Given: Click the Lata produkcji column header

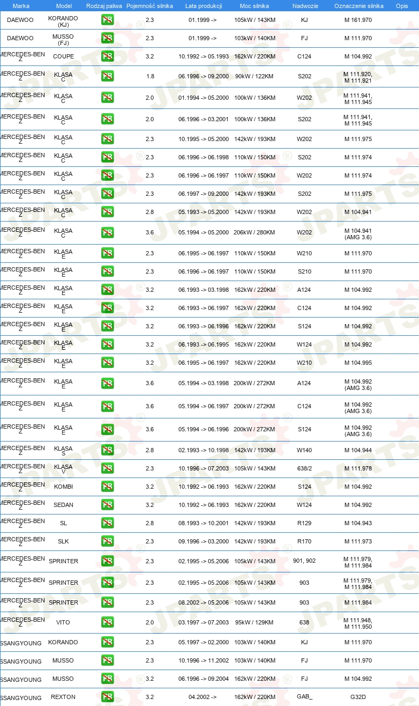Looking at the screenshot, I should pos(203,6).
